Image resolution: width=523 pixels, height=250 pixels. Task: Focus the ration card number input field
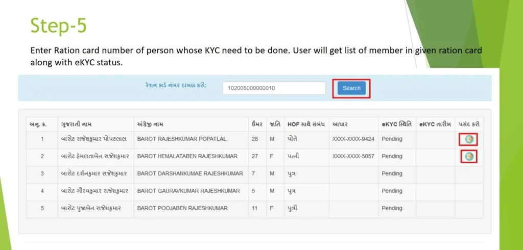pyautogui.click(x=274, y=88)
